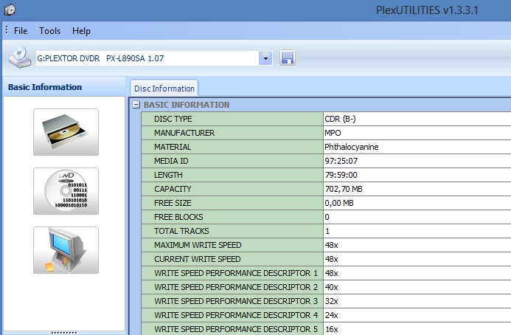The width and height of the screenshot is (511, 335).
Task: Select the Basic Information panel header
Action: click(64, 87)
